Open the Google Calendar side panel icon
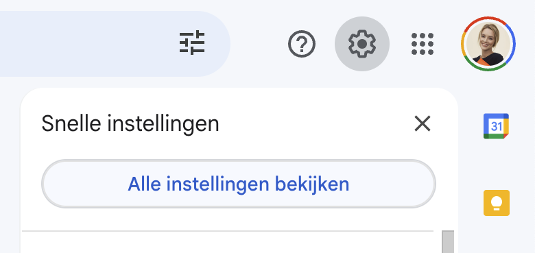 496,126
